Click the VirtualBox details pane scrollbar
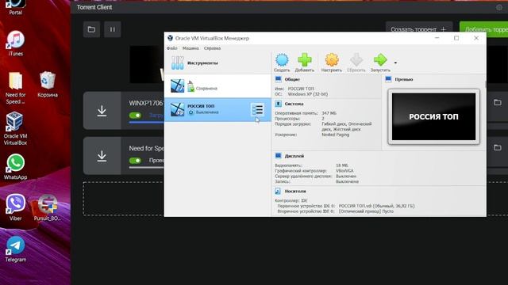508x285 pixels. coord(485,85)
